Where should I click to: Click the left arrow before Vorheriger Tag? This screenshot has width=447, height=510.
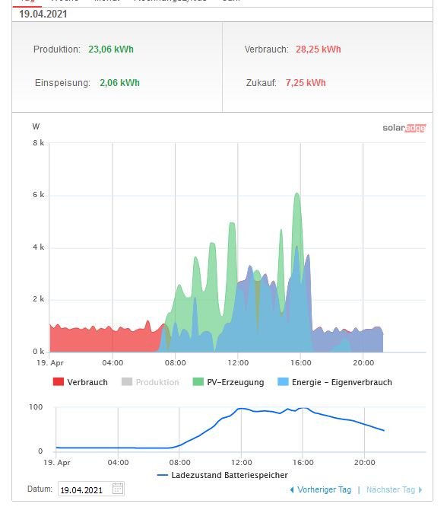[292, 489]
